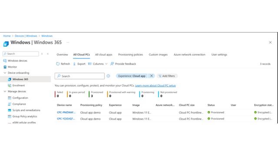Open Learn more about Cloud PC setup link

coord(156,86)
